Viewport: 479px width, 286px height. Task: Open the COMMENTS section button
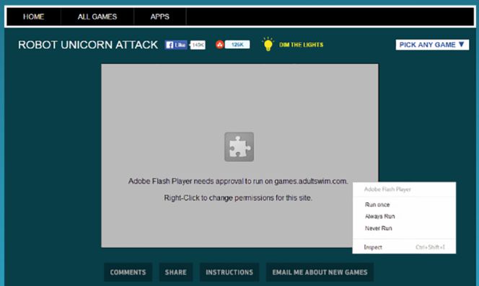tap(128, 272)
